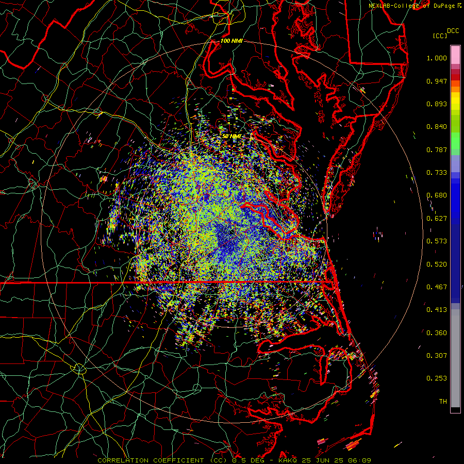Click the 0.573 legend value

click(437, 241)
